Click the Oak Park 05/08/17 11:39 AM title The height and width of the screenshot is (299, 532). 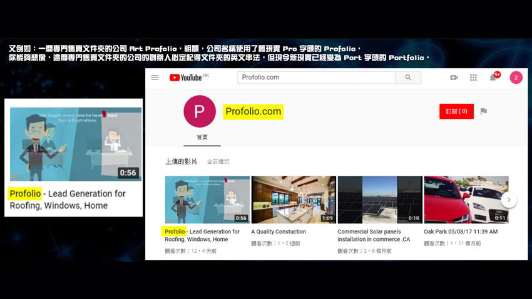(x=461, y=231)
